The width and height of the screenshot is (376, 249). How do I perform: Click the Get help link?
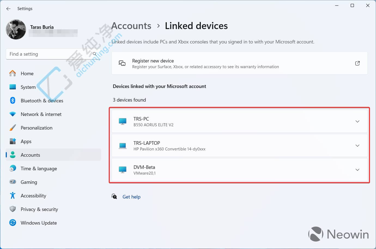131,197
